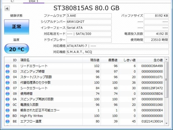Screen dimensions: 173x130
Task: Click status icon for 05 代替処理済のセクタ数
Action: pos(8,83)
